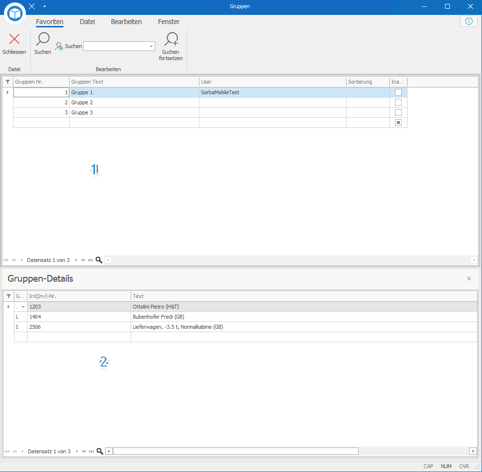Open the info icon at top right
This screenshot has height=472, width=482.
[469, 21]
